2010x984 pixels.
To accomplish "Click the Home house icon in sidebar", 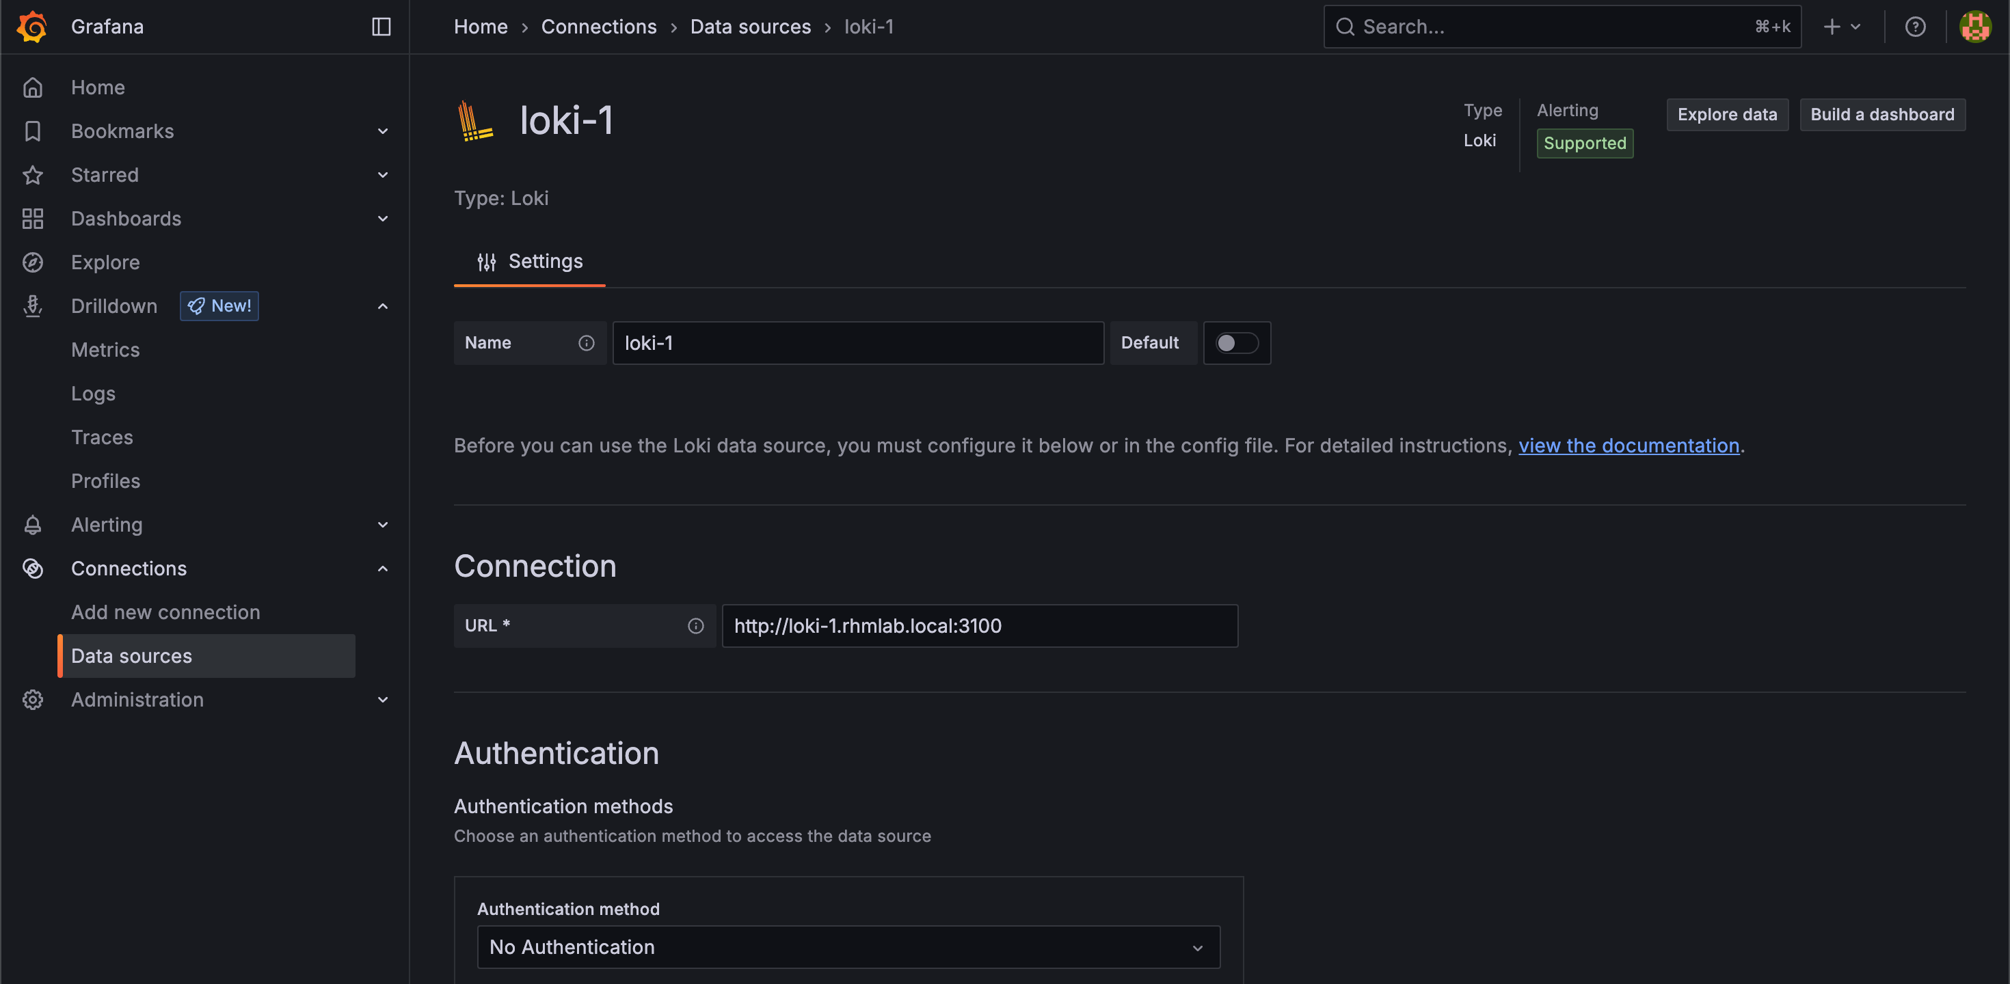I will pyautogui.click(x=33, y=87).
